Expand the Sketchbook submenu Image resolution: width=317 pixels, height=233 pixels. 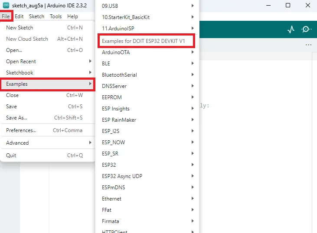48,73
